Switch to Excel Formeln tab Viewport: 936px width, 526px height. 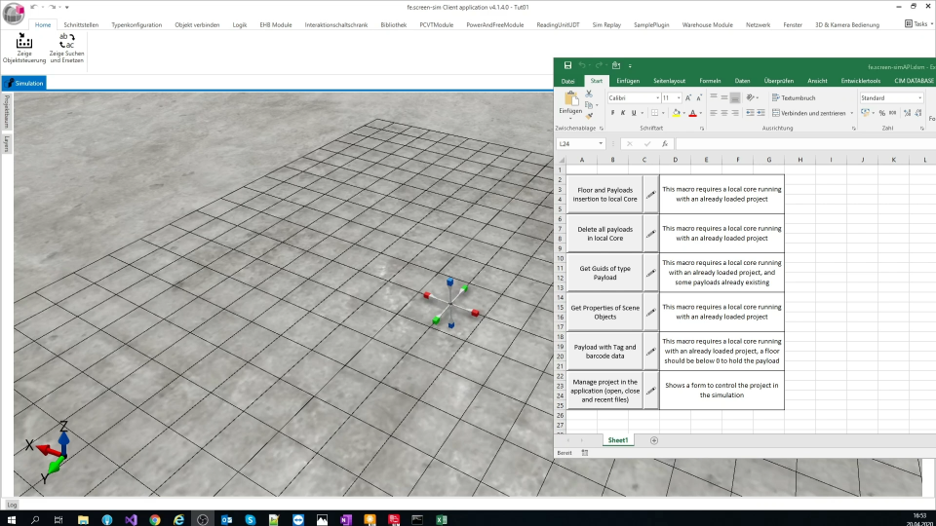click(x=710, y=81)
